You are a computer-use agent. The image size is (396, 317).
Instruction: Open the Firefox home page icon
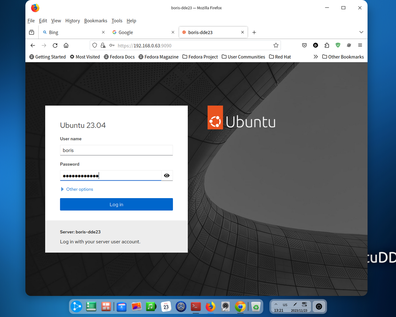pyautogui.click(x=66, y=45)
